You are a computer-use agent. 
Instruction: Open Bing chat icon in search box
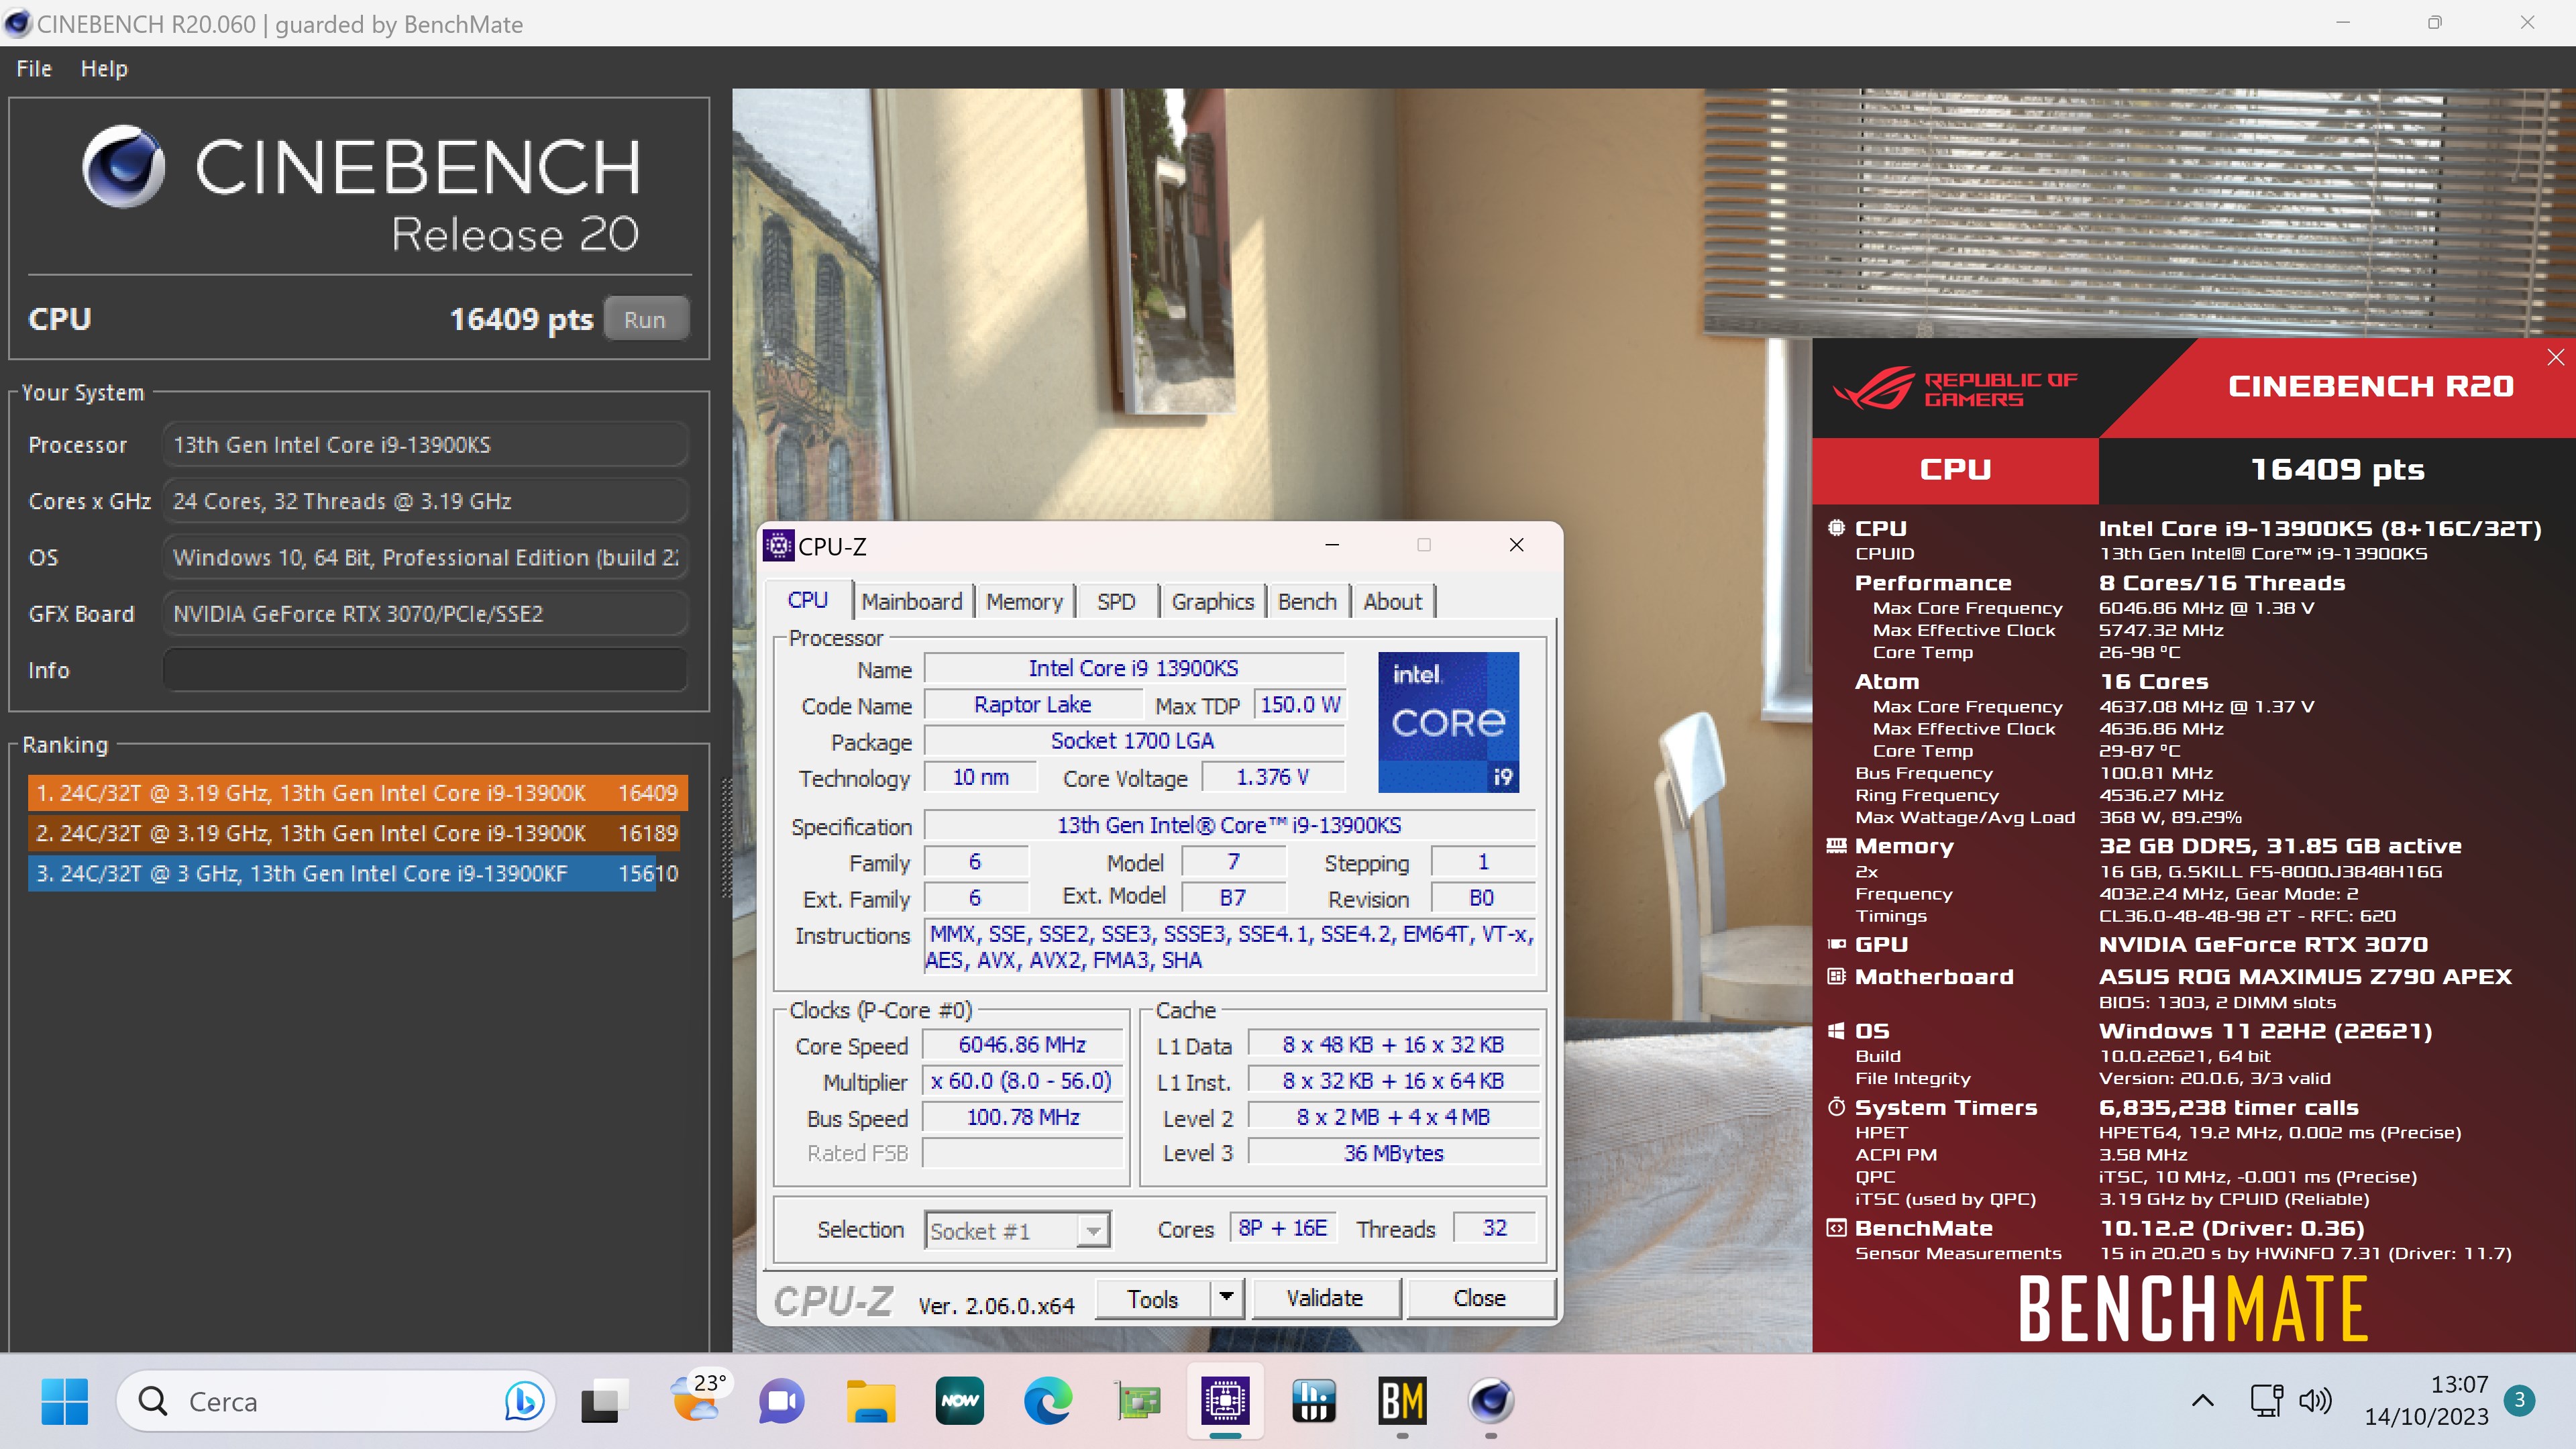pyautogui.click(x=524, y=1401)
